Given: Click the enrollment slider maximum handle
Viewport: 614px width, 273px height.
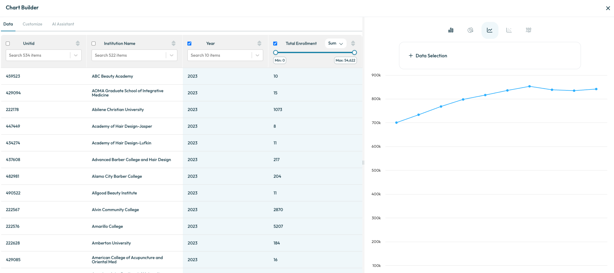Looking at the screenshot, I should pos(354,52).
